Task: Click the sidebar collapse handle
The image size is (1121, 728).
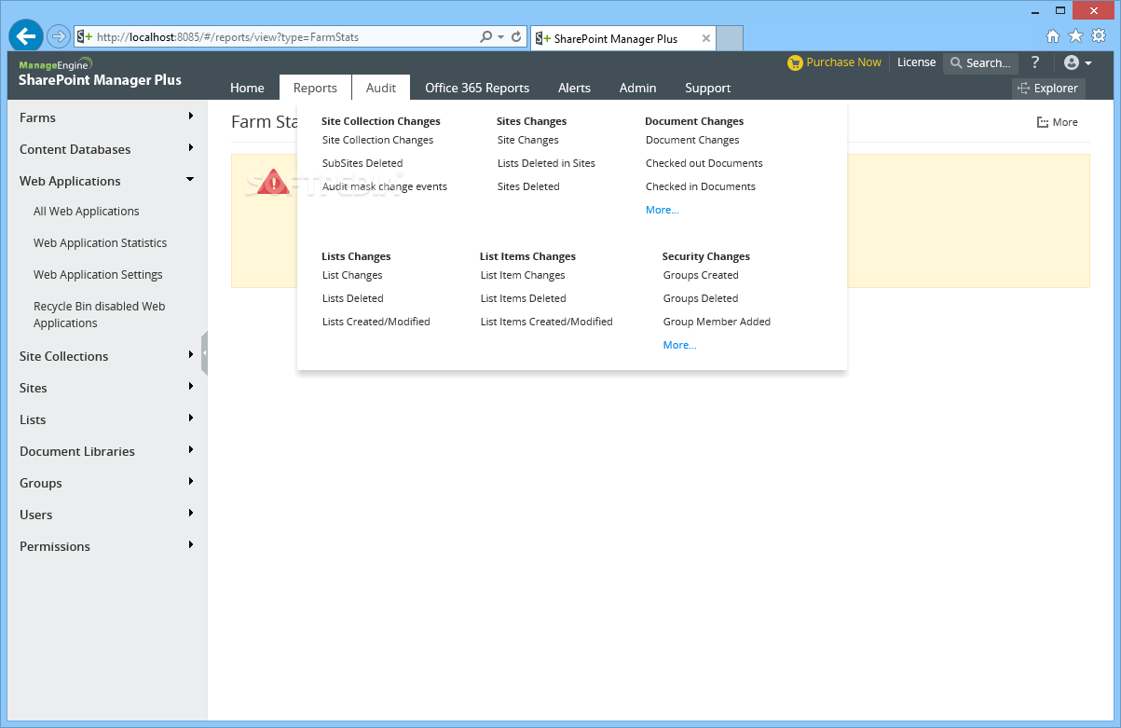Action: [204, 353]
